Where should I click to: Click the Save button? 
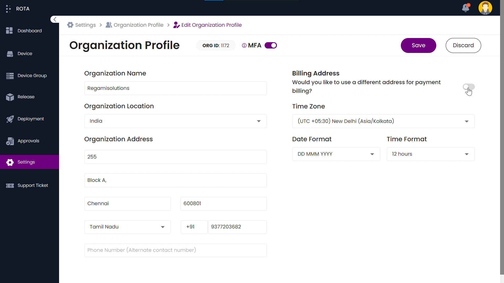coord(418,45)
